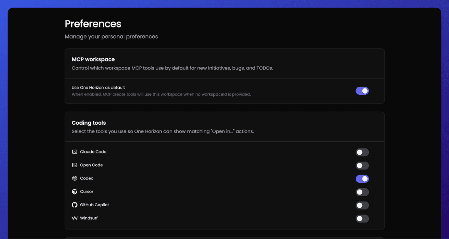Enable the Cursor toggle
The image size is (449, 239).
(362, 192)
